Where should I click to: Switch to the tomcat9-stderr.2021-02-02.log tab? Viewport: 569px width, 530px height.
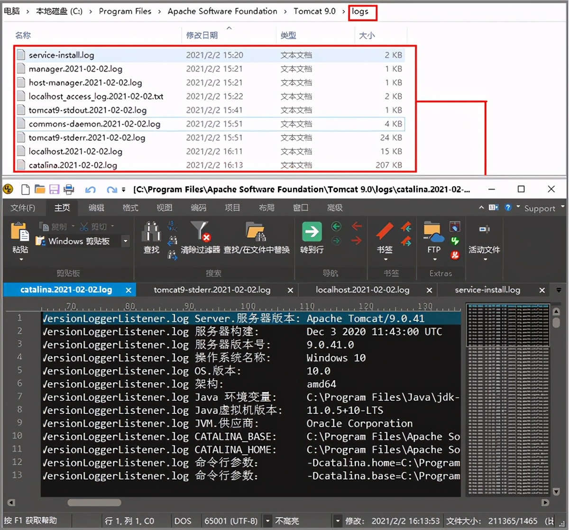click(212, 290)
